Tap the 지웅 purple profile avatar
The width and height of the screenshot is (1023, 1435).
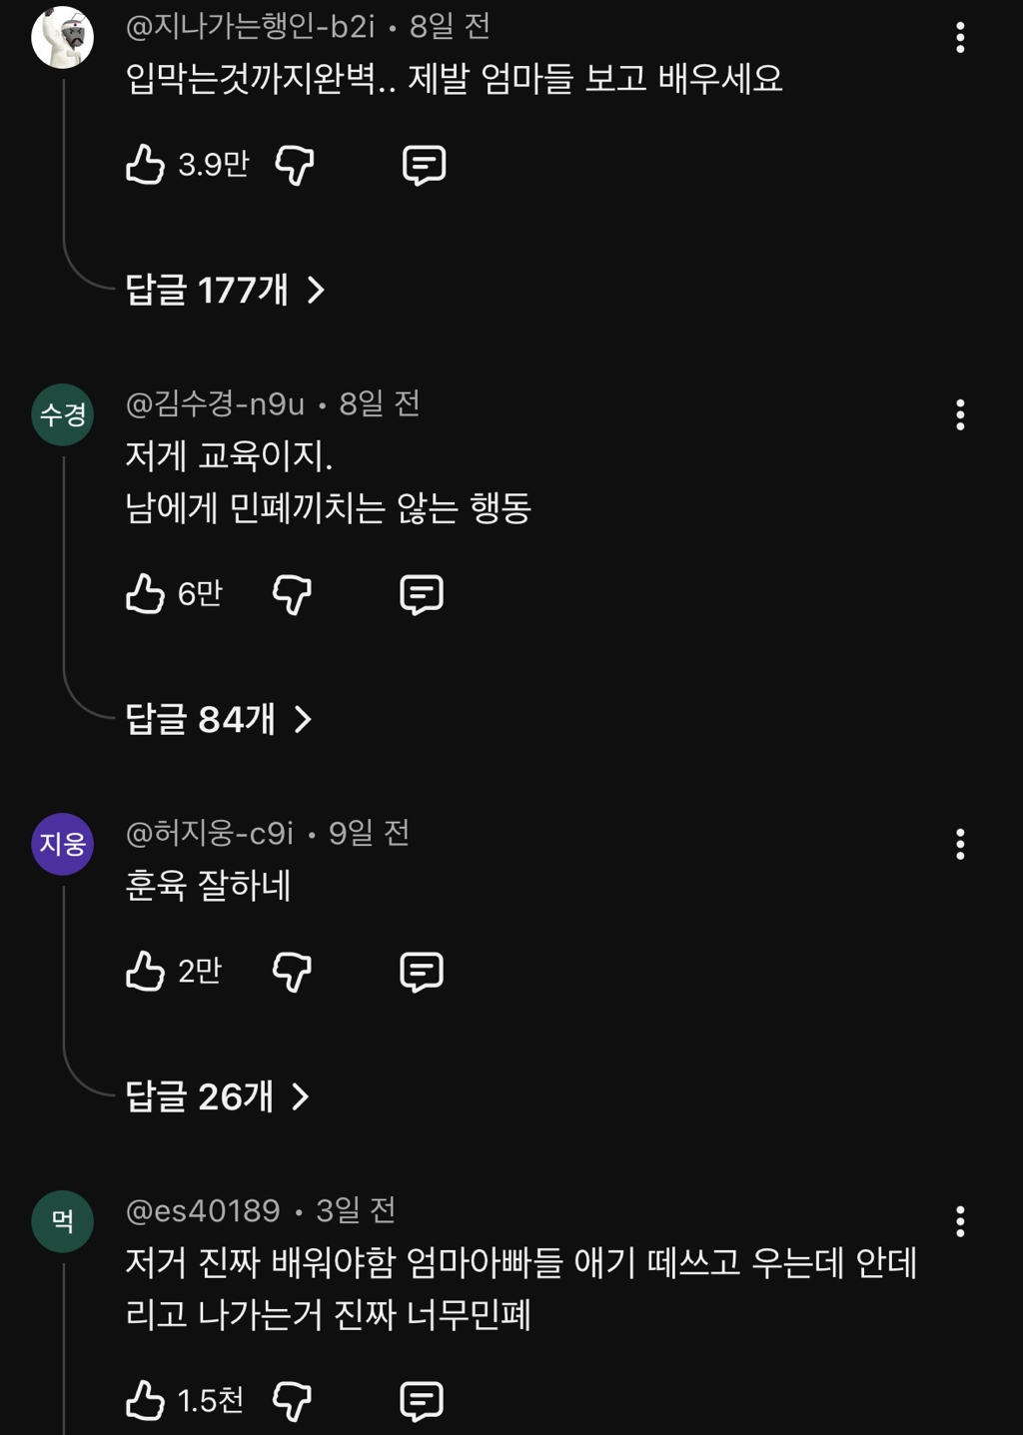click(x=63, y=845)
